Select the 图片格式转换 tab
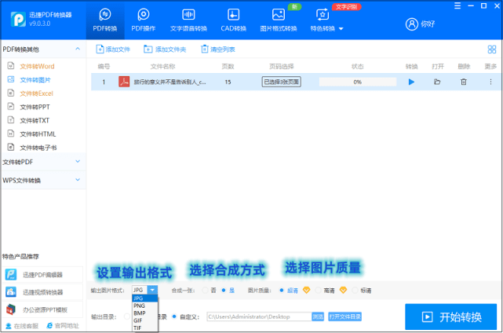Screen dimensions: 503x333 pyautogui.click(x=278, y=20)
